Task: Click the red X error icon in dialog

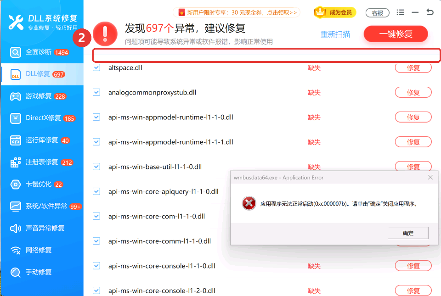Action: coord(249,203)
